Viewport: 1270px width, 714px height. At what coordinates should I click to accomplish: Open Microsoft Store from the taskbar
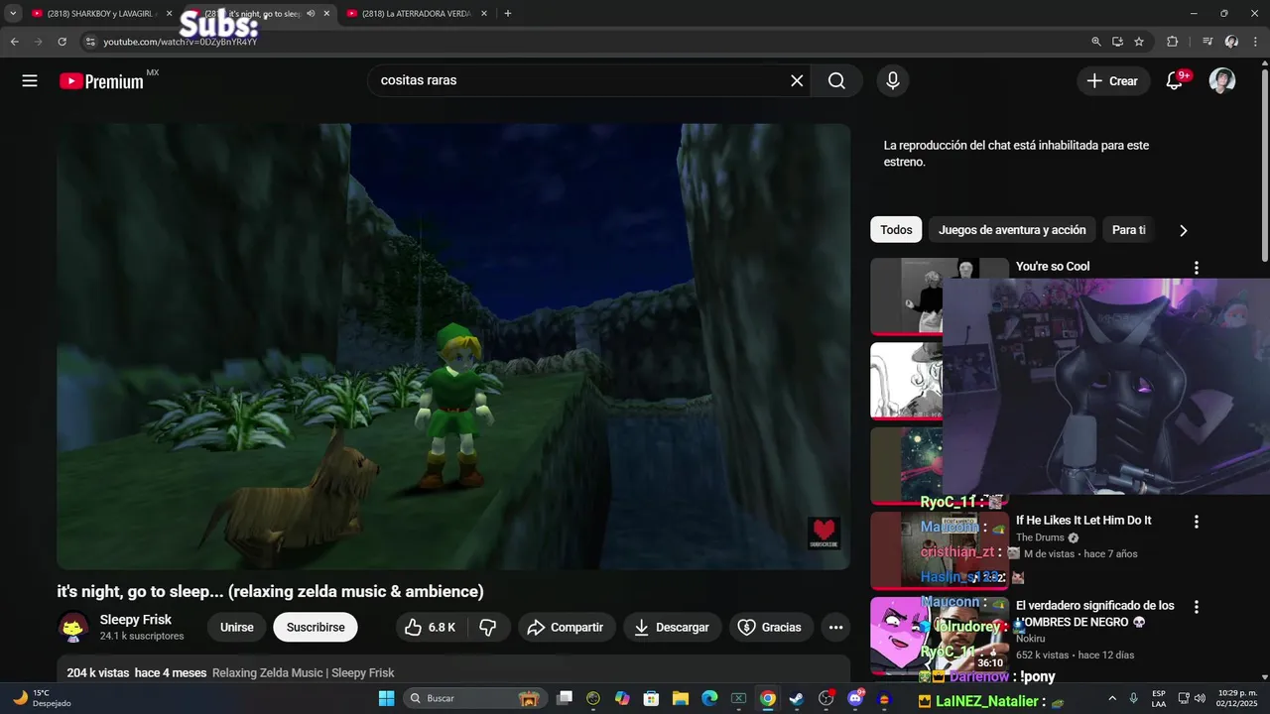(x=651, y=698)
